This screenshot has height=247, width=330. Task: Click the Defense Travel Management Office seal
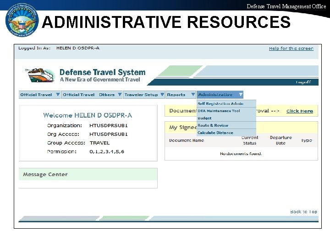pos(22,20)
